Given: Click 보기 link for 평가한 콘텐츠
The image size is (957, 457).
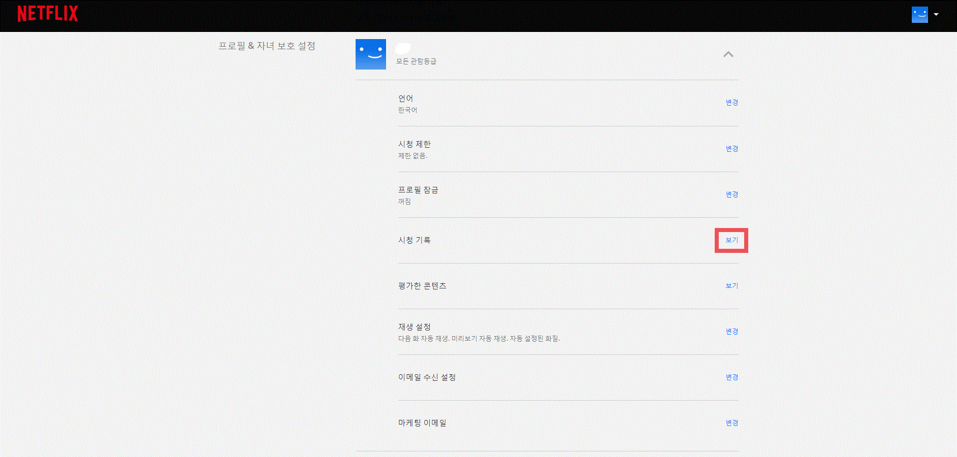Looking at the screenshot, I should 732,286.
